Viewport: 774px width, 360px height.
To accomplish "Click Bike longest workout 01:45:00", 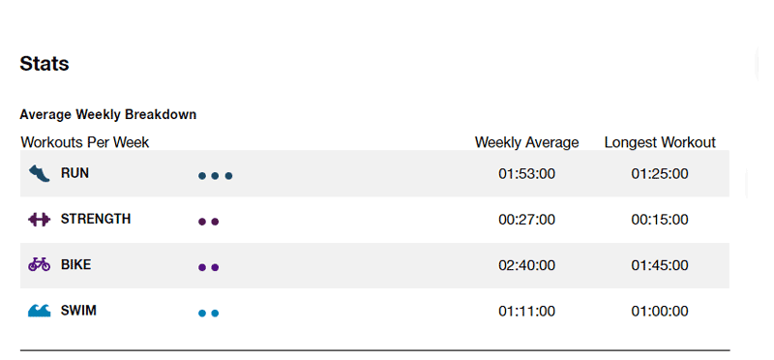I will click(x=660, y=265).
